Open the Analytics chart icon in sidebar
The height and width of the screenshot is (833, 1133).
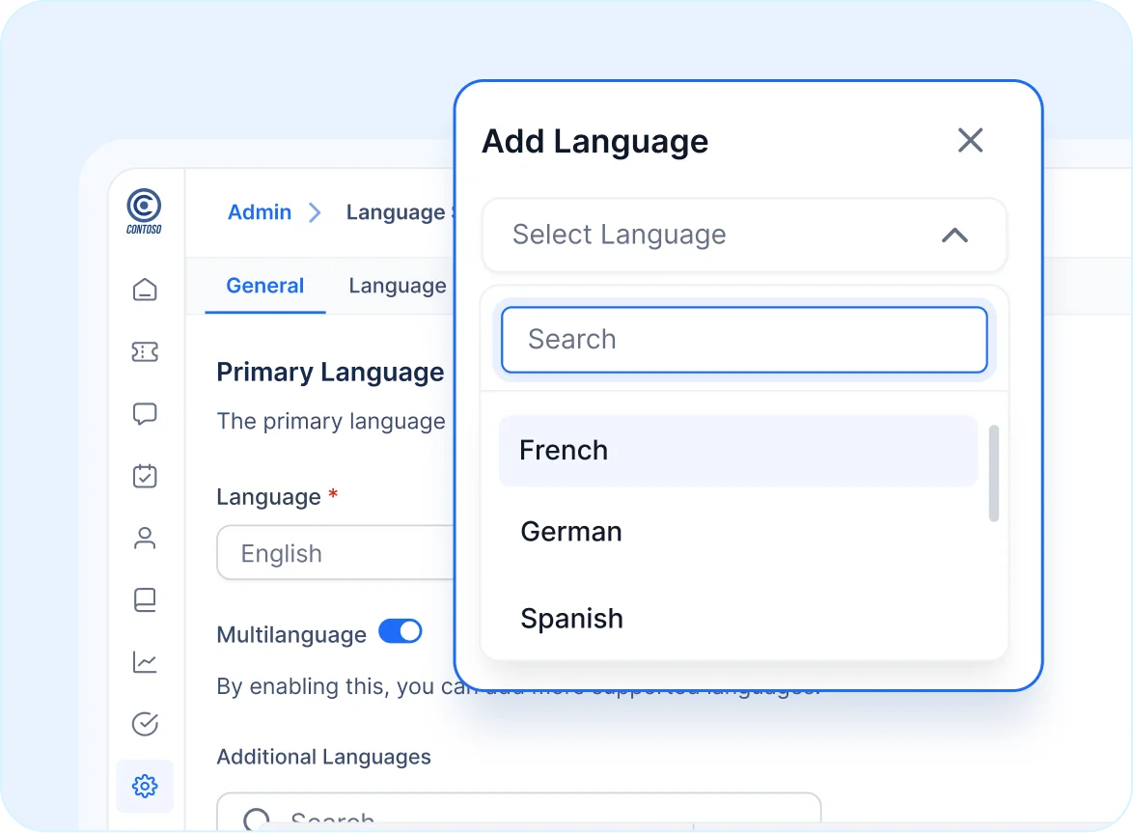[x=145, y=662]
